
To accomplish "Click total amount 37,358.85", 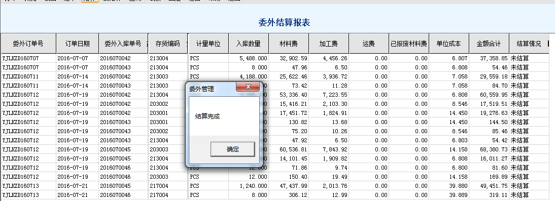I will point(489,58).
